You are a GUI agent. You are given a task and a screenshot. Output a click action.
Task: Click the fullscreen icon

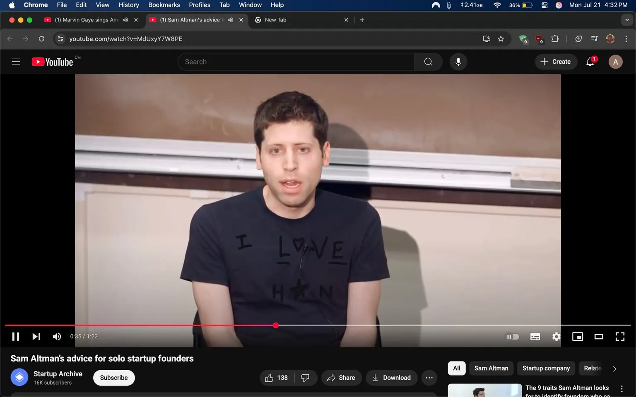(620, 336)
